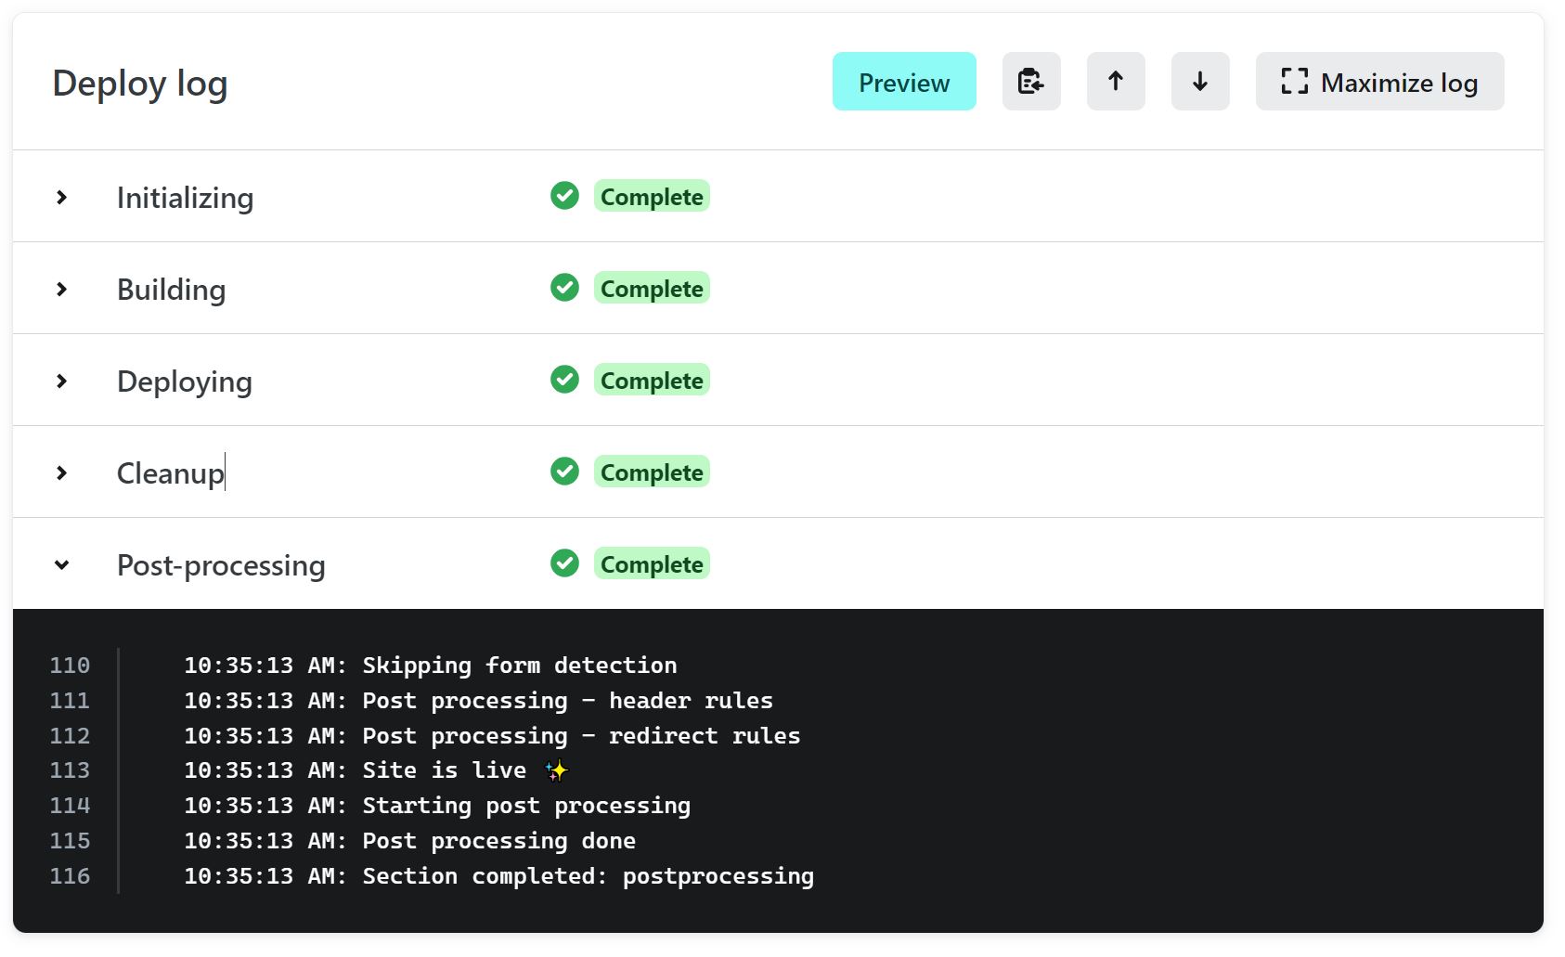Click the Post-processing section title
Image resolution: width=1565 pixels, height=957 pixels.
221,565
